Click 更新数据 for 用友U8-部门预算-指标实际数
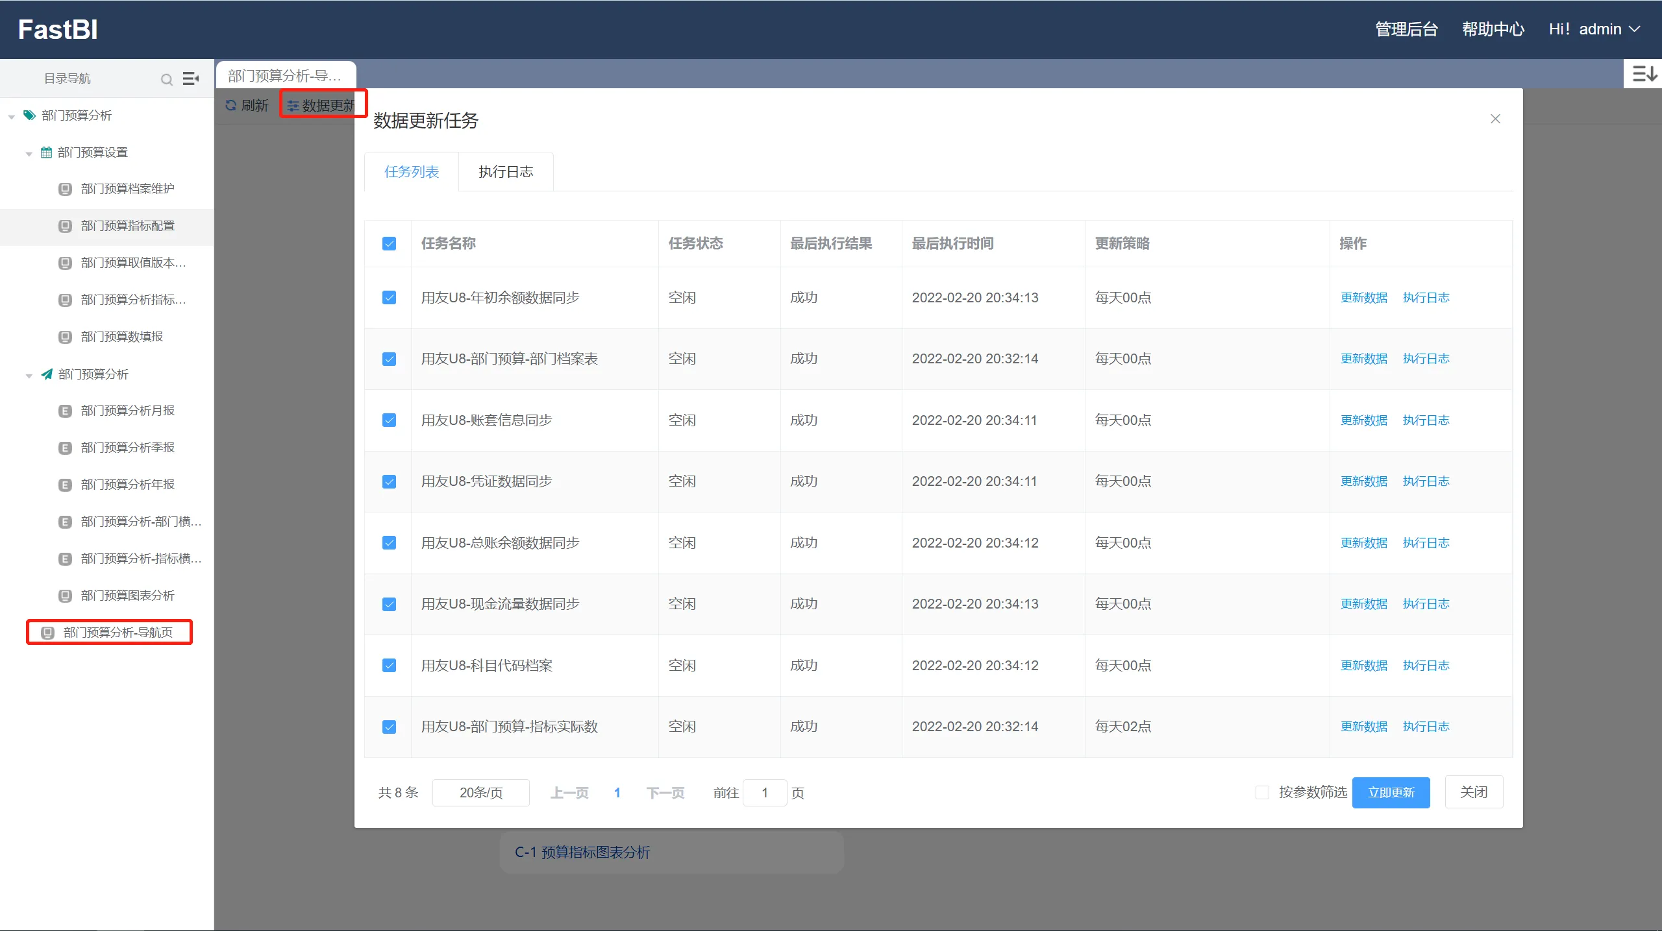 click(x=1364, y=727)
